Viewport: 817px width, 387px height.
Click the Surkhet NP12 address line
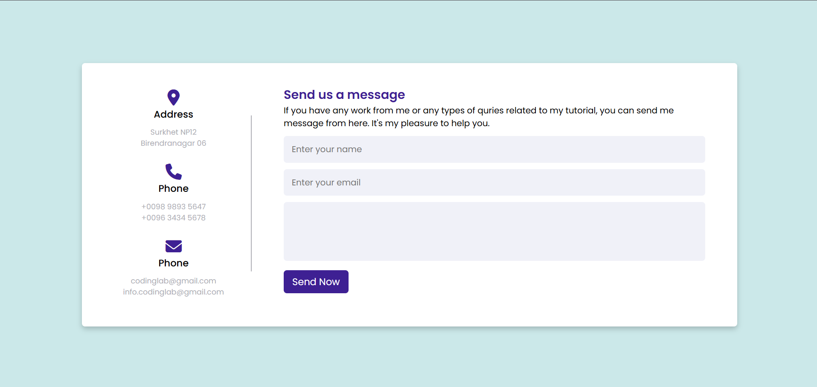pyautogui.click(x=173, y=132)
